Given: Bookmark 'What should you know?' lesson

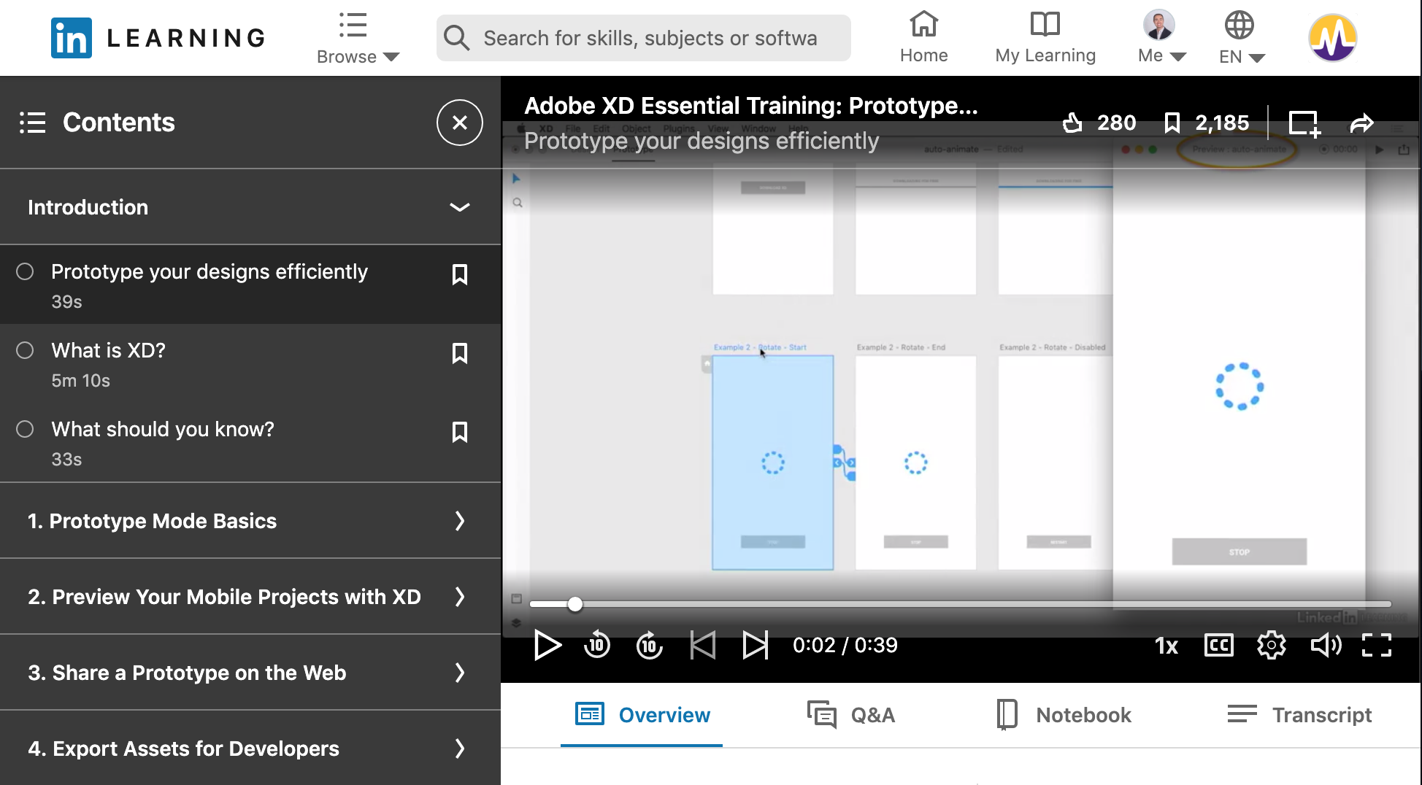Looking at the screenshot, I should pos(459,433).
